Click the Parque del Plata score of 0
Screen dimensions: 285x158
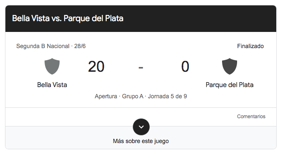[x=185, y=67]
